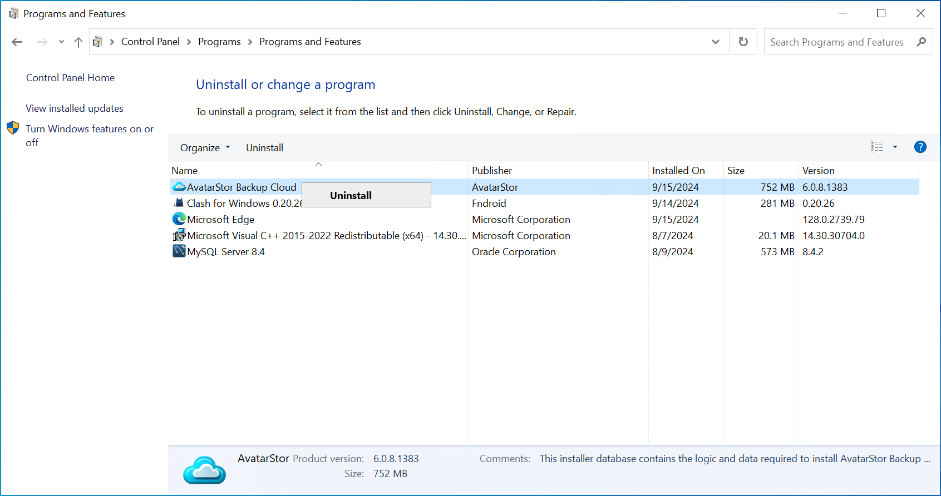Click the AvatarStor Backup Cloud icon

[179, 187]
